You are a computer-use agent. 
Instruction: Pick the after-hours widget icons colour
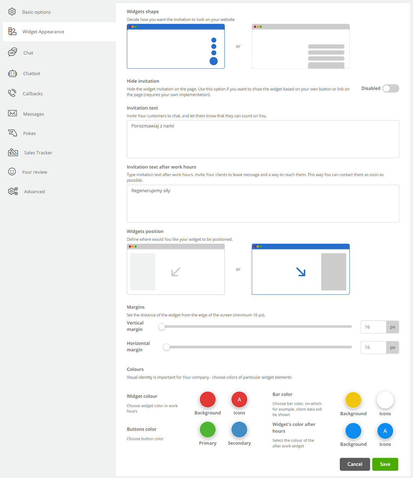385,431
